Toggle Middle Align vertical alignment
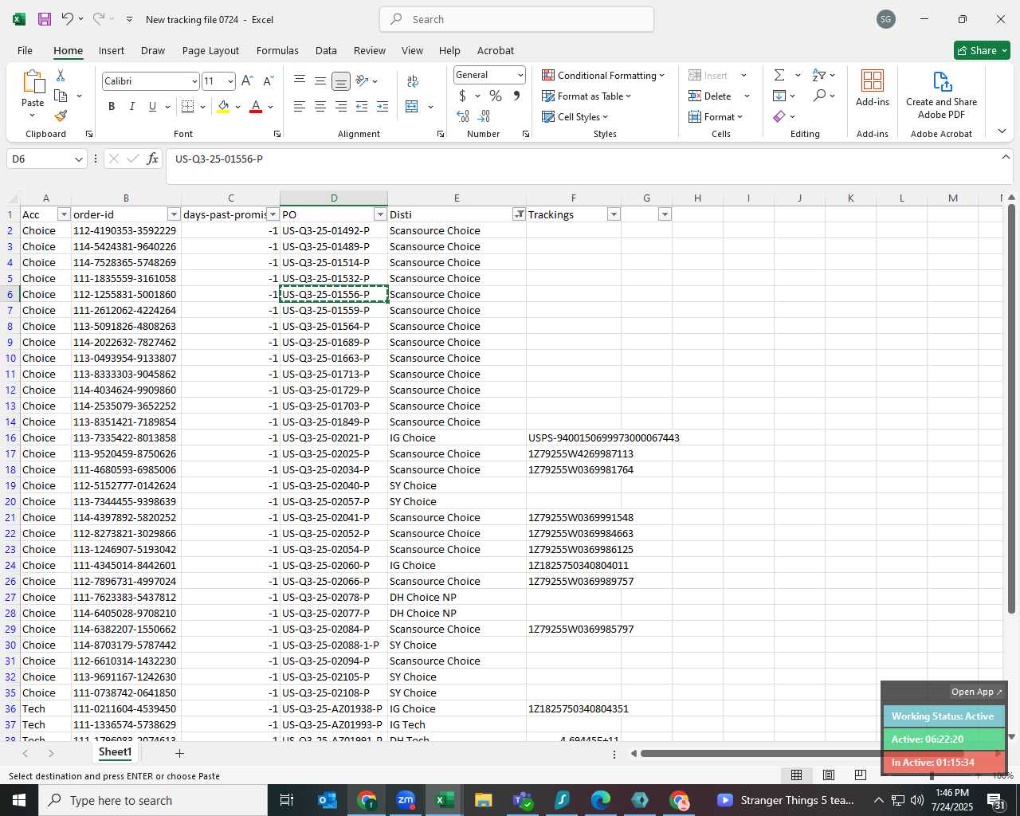This screenshot has width=1020, height=816. coord(320,80)
